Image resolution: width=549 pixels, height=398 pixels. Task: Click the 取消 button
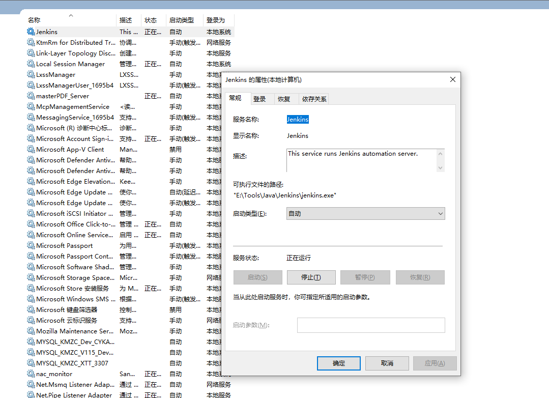(387, 363)
